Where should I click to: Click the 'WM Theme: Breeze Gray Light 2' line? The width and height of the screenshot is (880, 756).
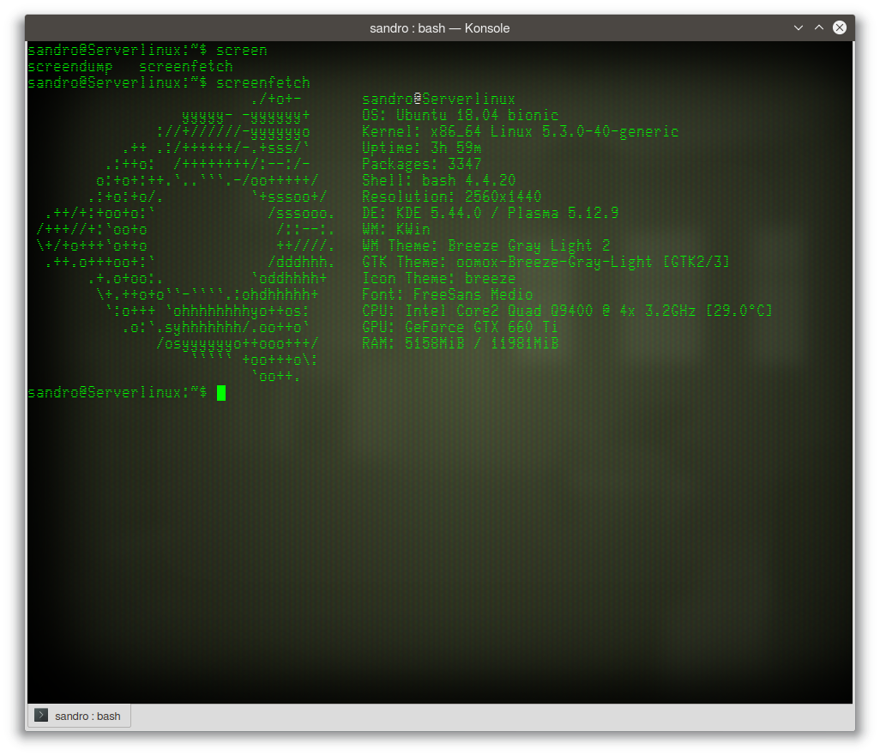pos(486,245)
